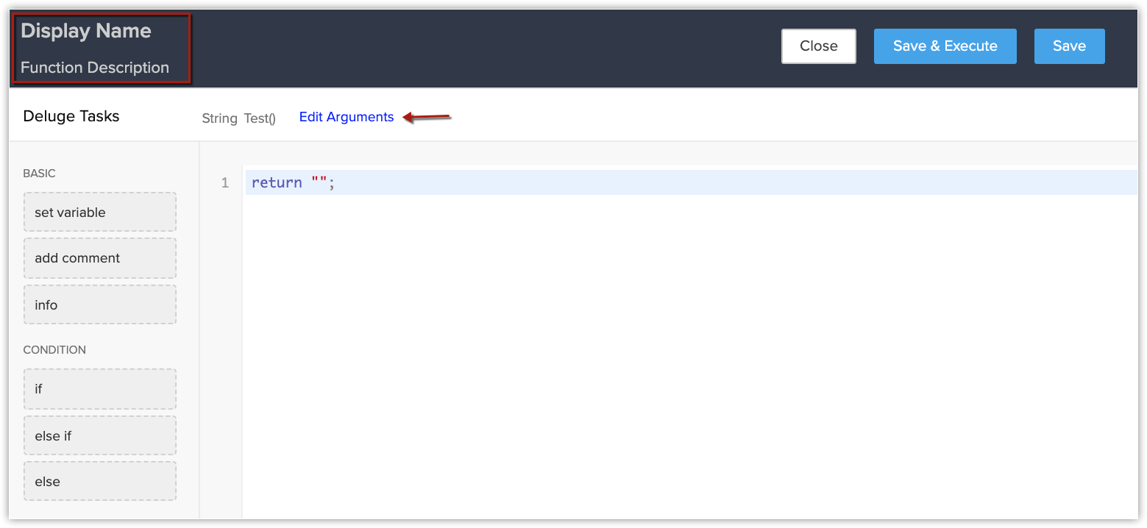The height and width of the screenshot is (528, 1147).
Task: Choose the else if condition block
Action: coord(100,436)
